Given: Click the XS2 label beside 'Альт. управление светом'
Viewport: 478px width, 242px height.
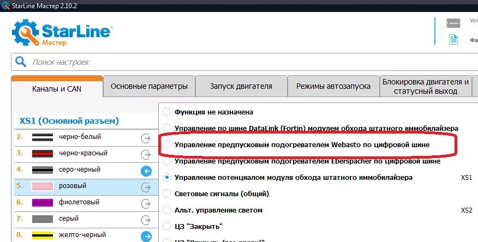Looking at the screenshot, I should pyautogui.click(x=467, y=210).
